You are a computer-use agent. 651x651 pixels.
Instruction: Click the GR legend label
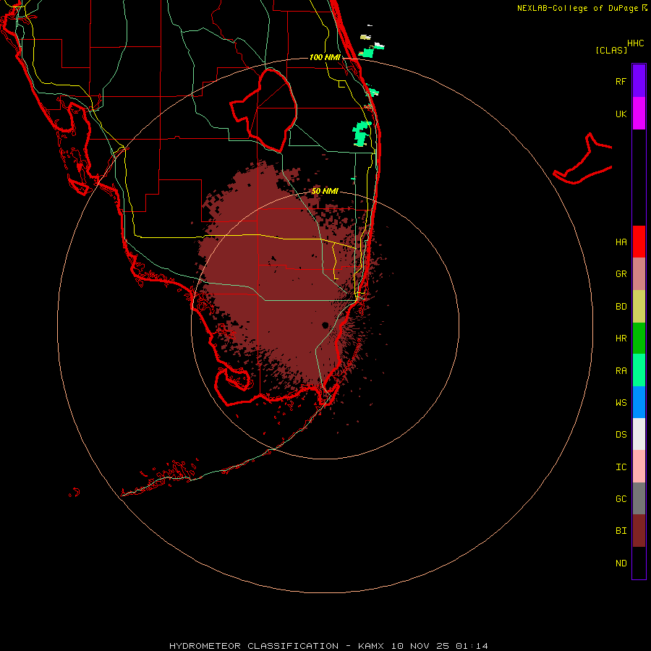pyautogui.click(x=621, y=274)
